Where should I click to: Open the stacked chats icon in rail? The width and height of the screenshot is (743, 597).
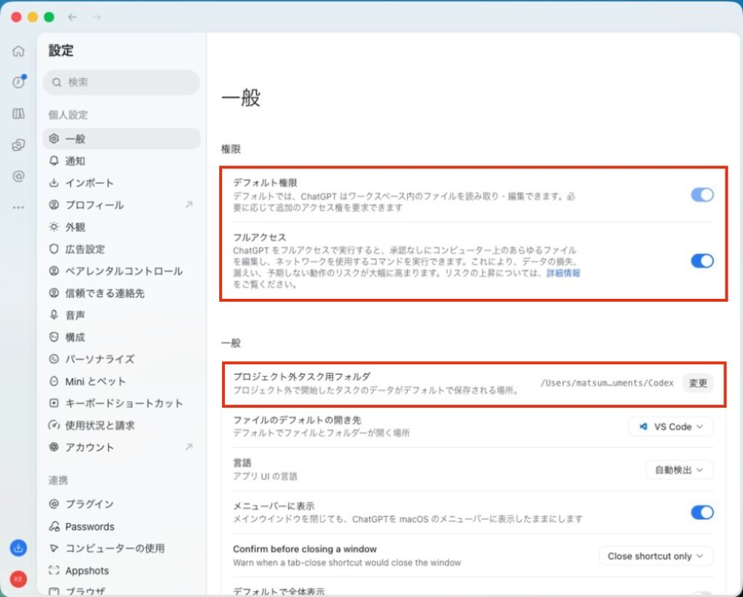click(18, 145)
